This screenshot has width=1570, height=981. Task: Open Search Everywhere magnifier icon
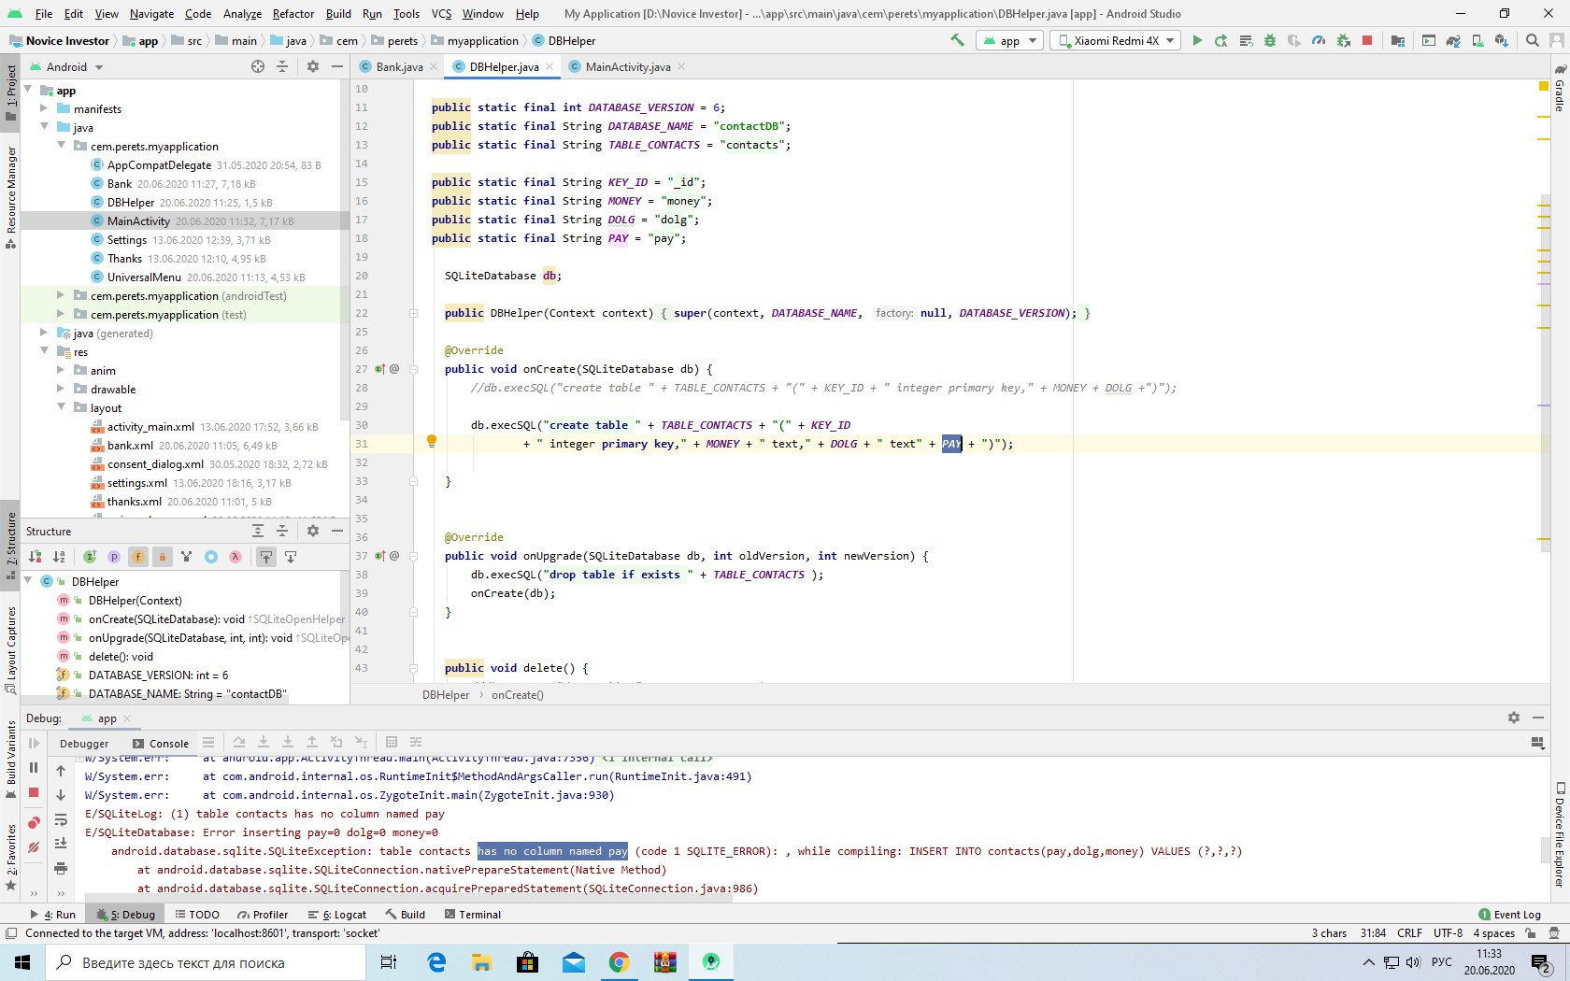[1533, 41]
